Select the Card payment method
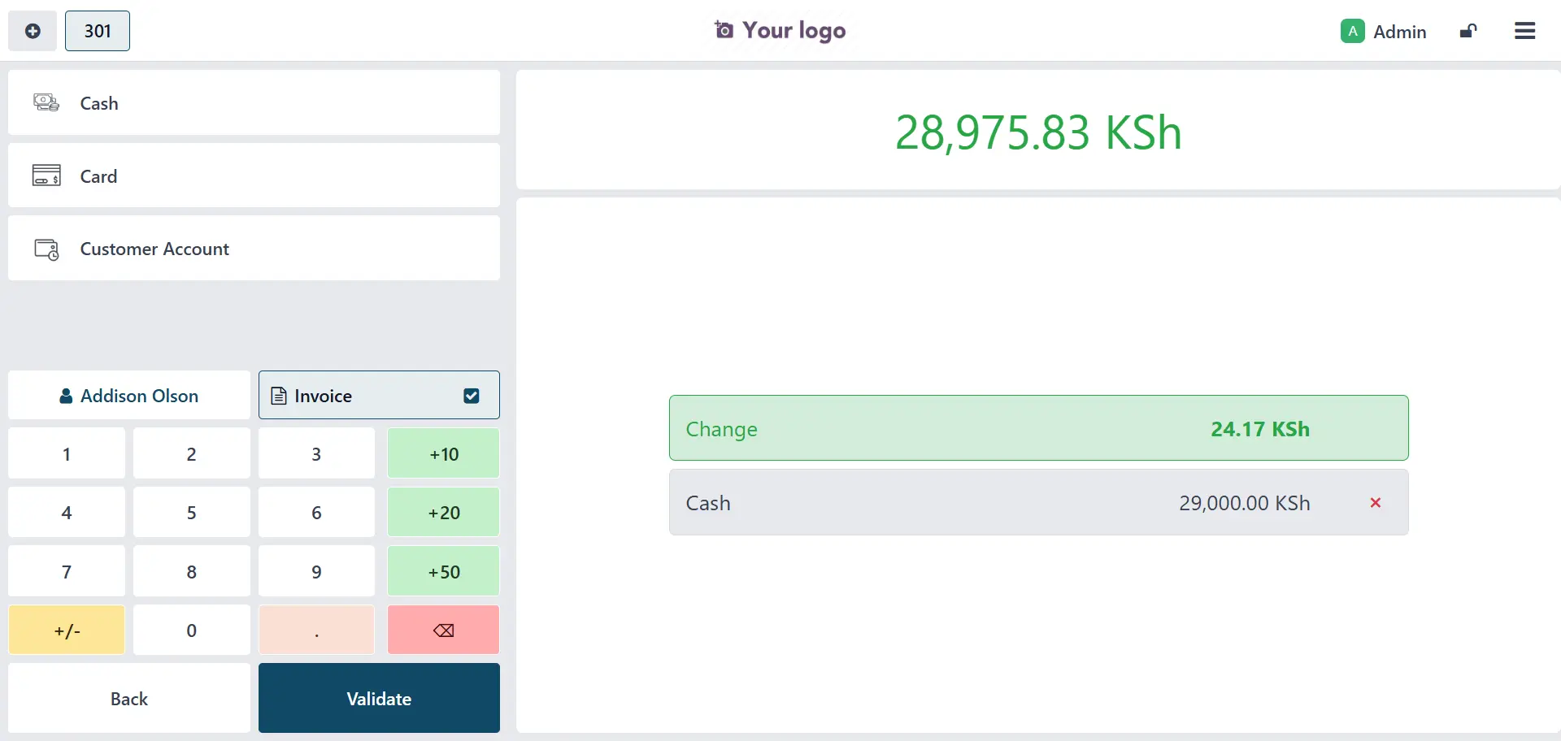 tap(254, 175)
